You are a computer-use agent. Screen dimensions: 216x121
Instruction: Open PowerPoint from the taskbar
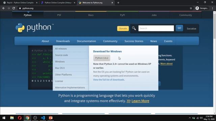[51, 118]
